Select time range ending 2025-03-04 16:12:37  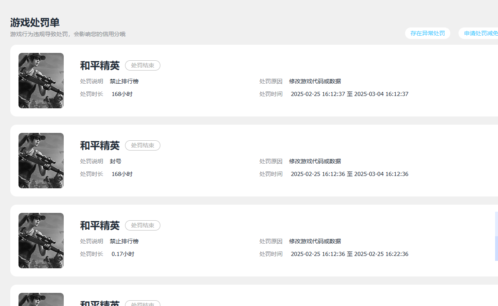click(x=350, y=94)
